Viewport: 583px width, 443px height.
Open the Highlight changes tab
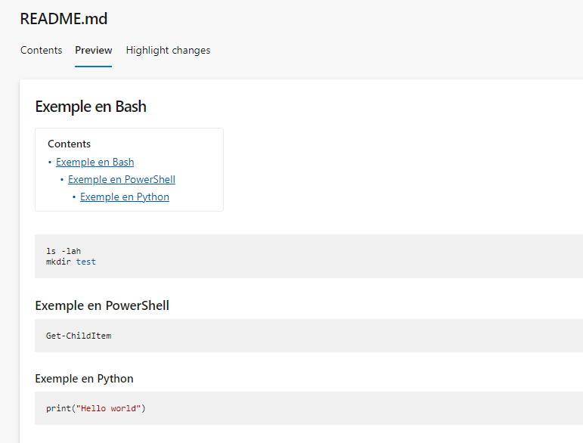tap(168, 51)
